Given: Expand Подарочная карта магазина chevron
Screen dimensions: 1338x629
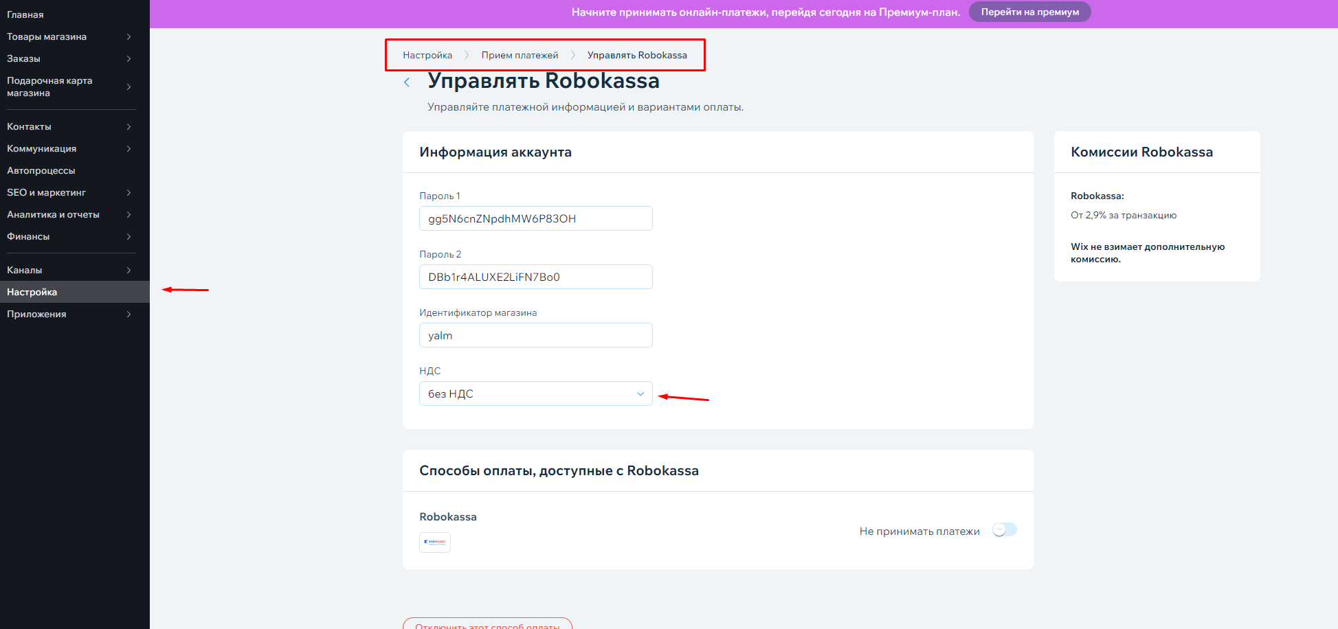Looking at the screenshot, I should click(x=129, y=87).
